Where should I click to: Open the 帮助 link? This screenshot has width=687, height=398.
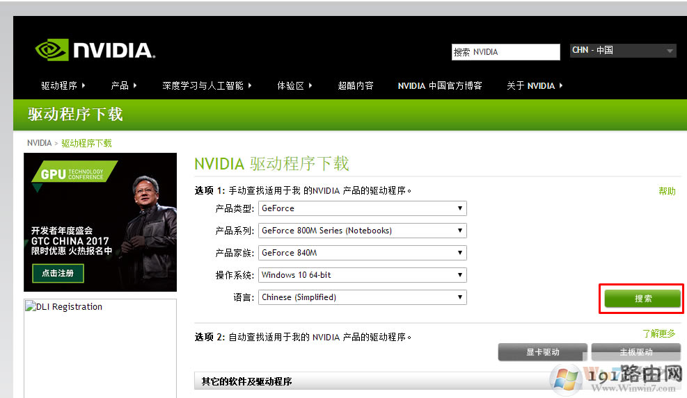click(x=667, y=191)
